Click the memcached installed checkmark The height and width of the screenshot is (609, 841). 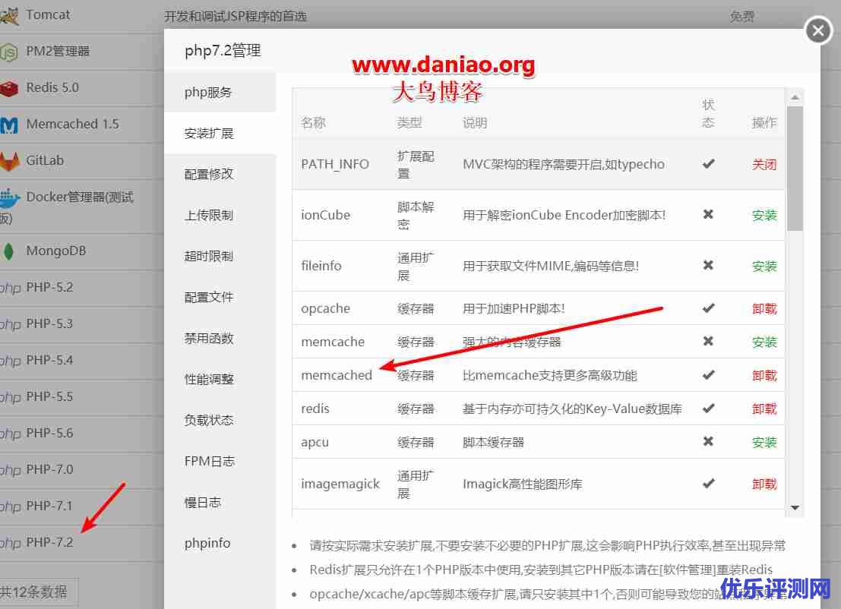pos(708,374)
